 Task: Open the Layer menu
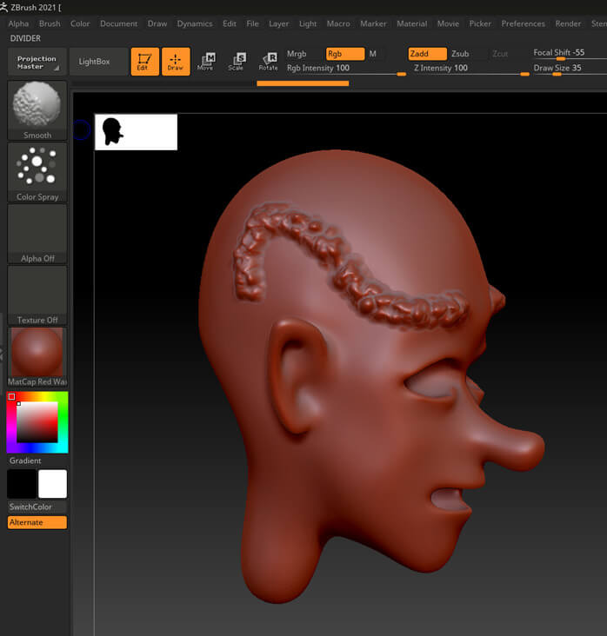pos(278,24)
